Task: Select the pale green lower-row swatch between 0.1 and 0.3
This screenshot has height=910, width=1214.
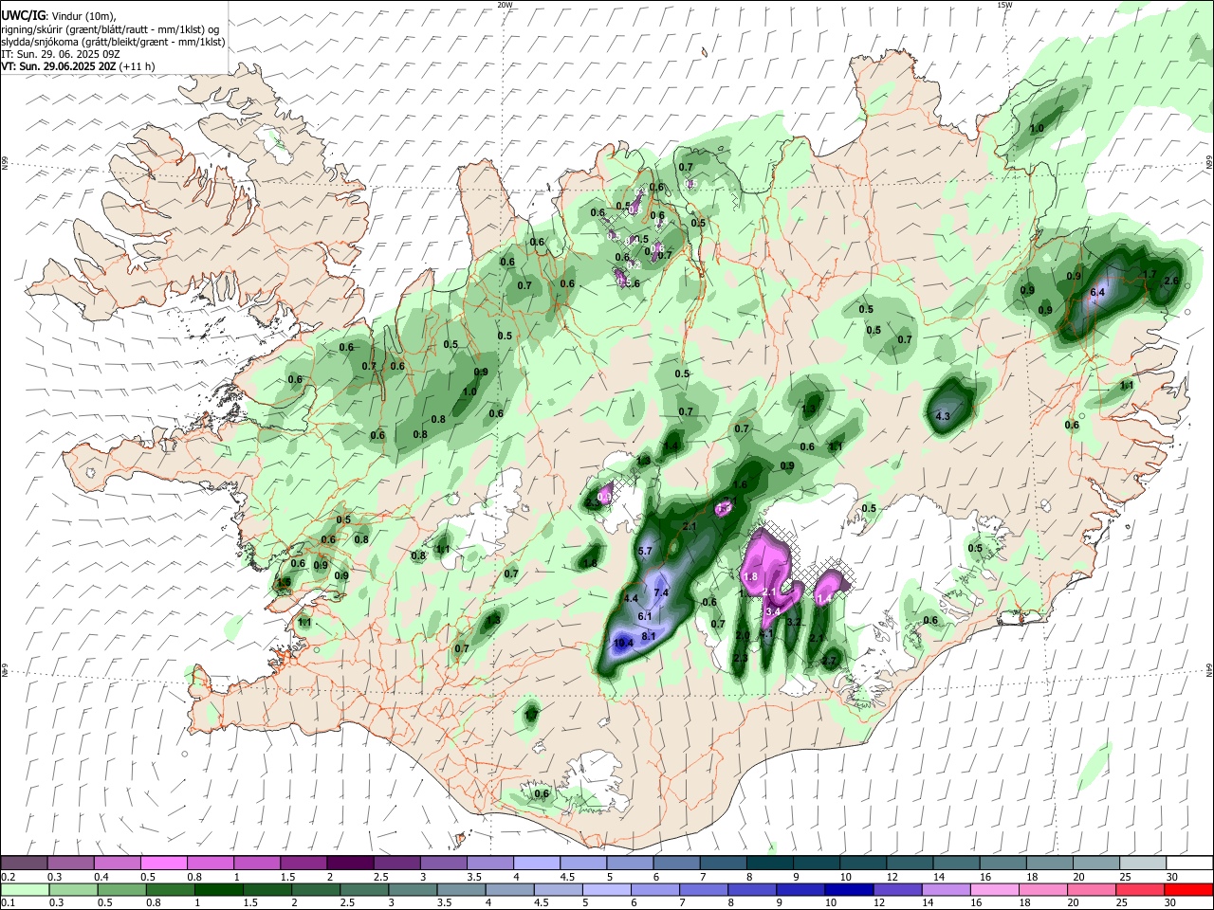Action: 25,890
